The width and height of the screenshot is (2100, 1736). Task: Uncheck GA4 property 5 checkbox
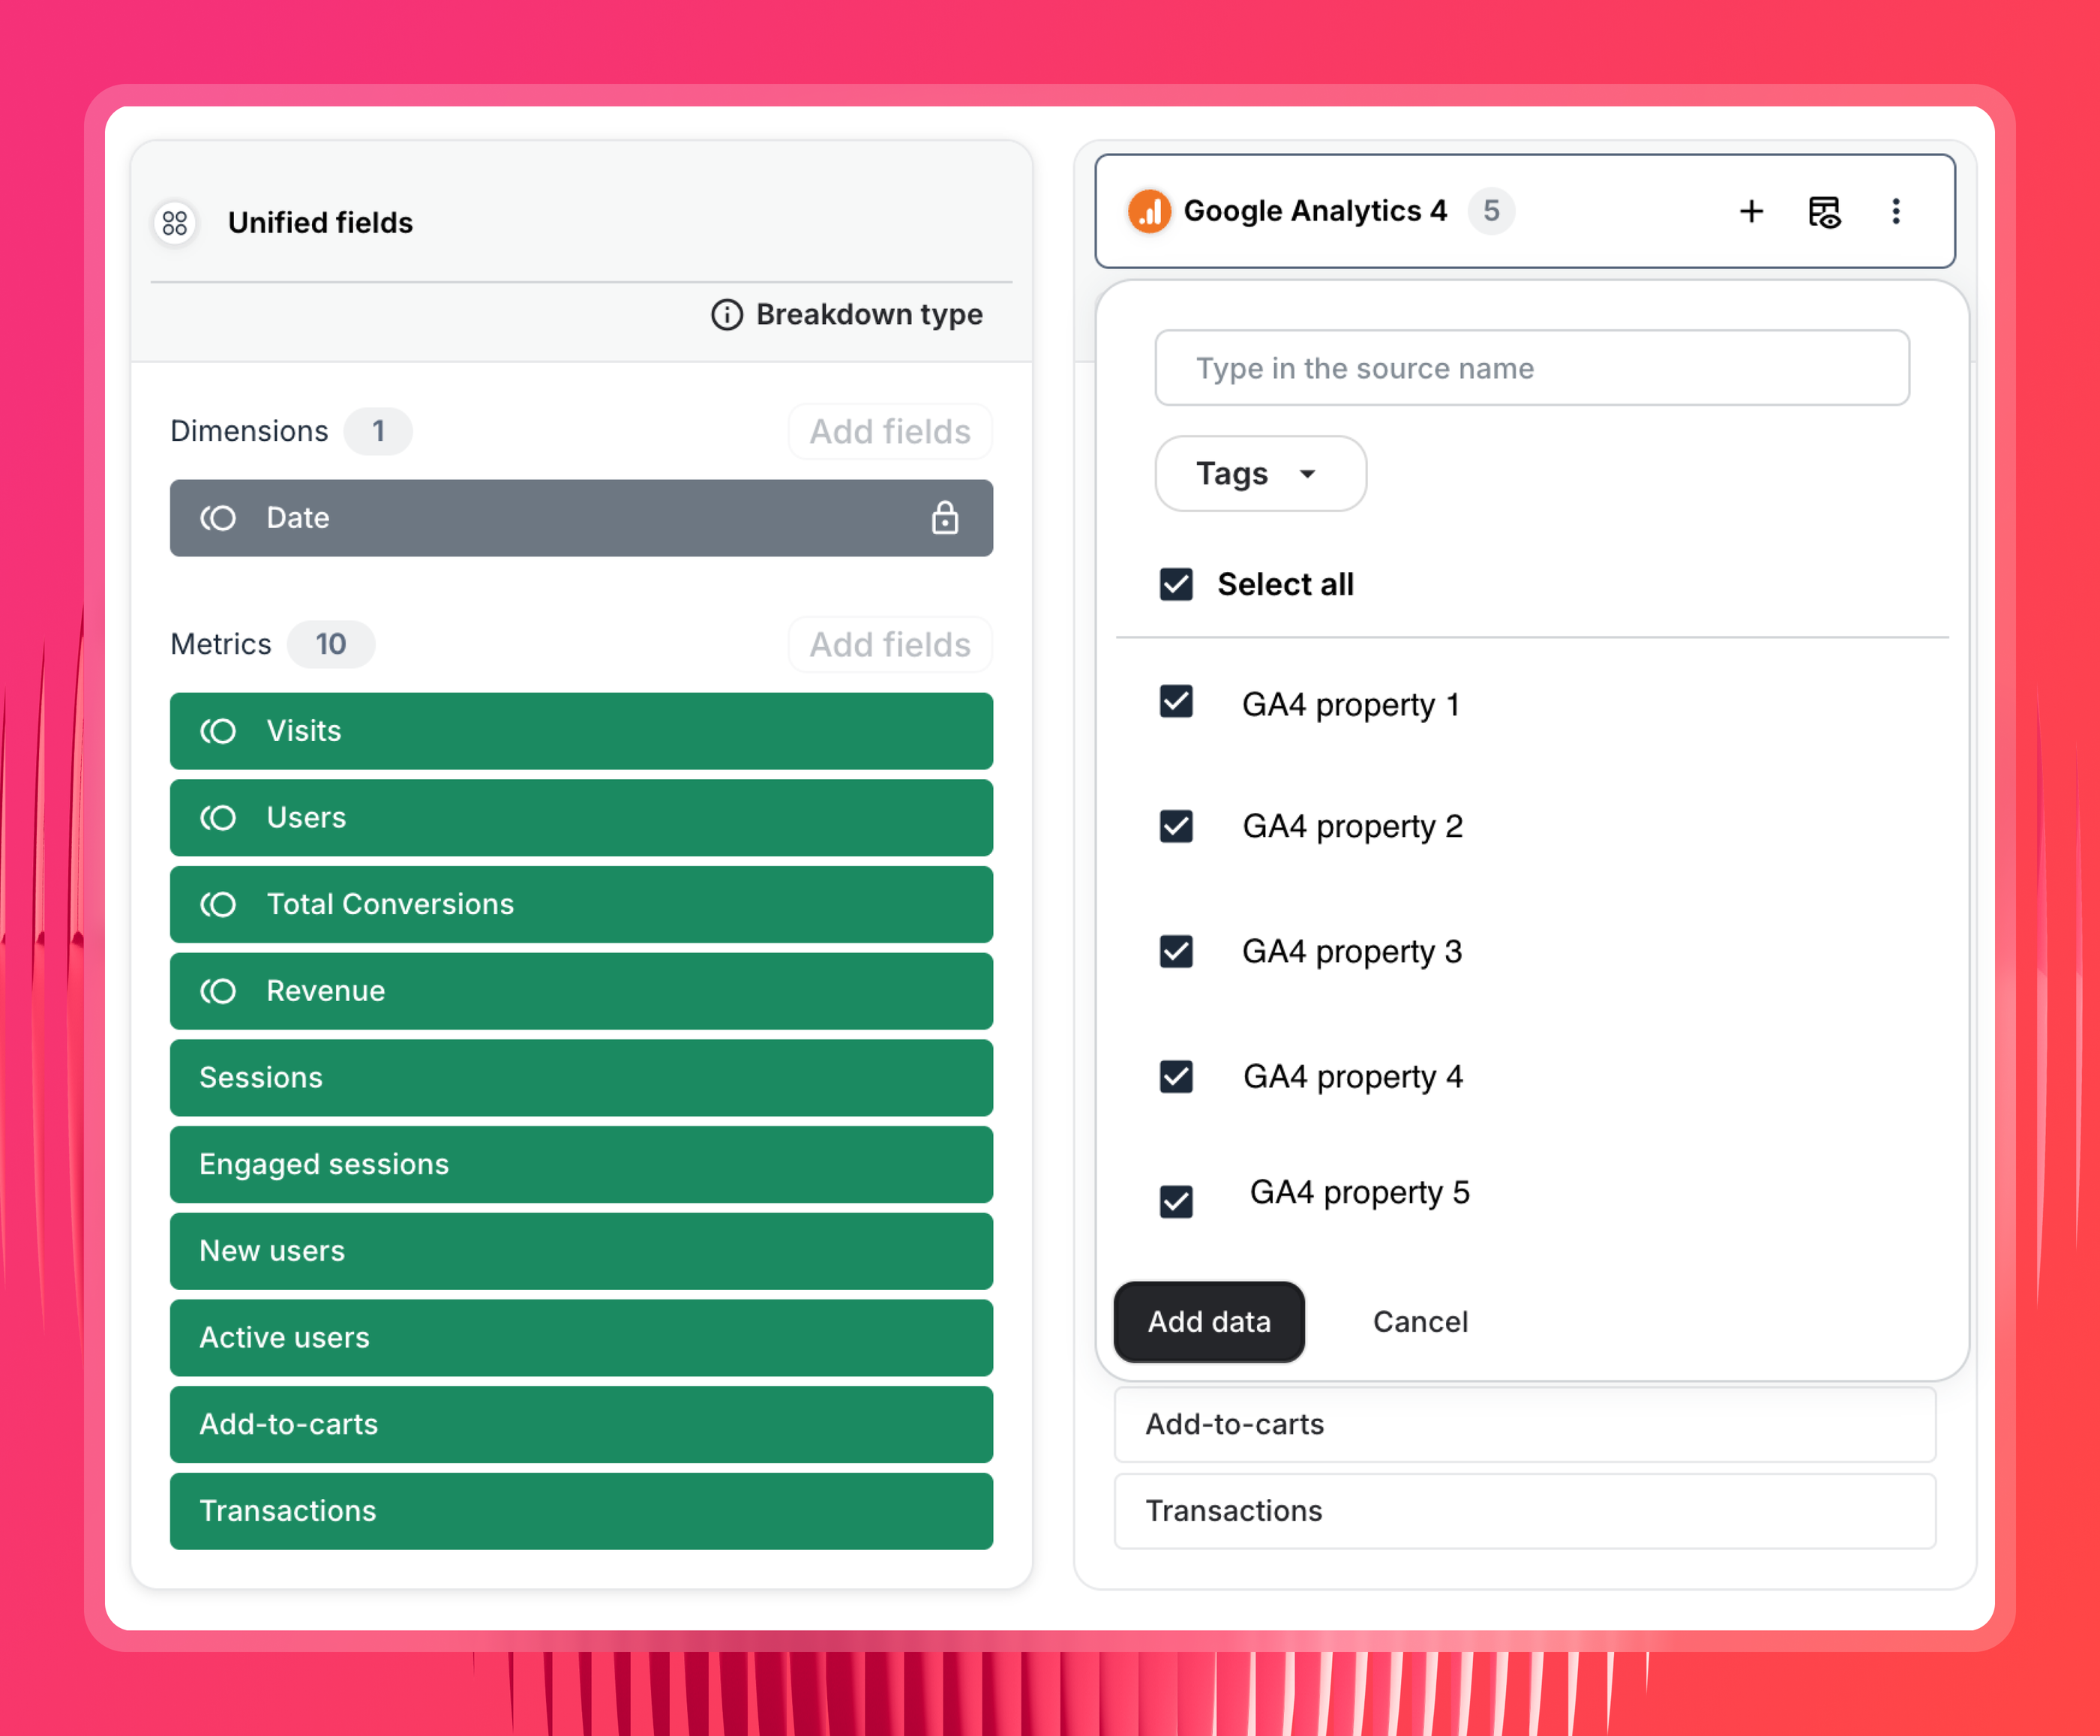pos(1176,1202)
